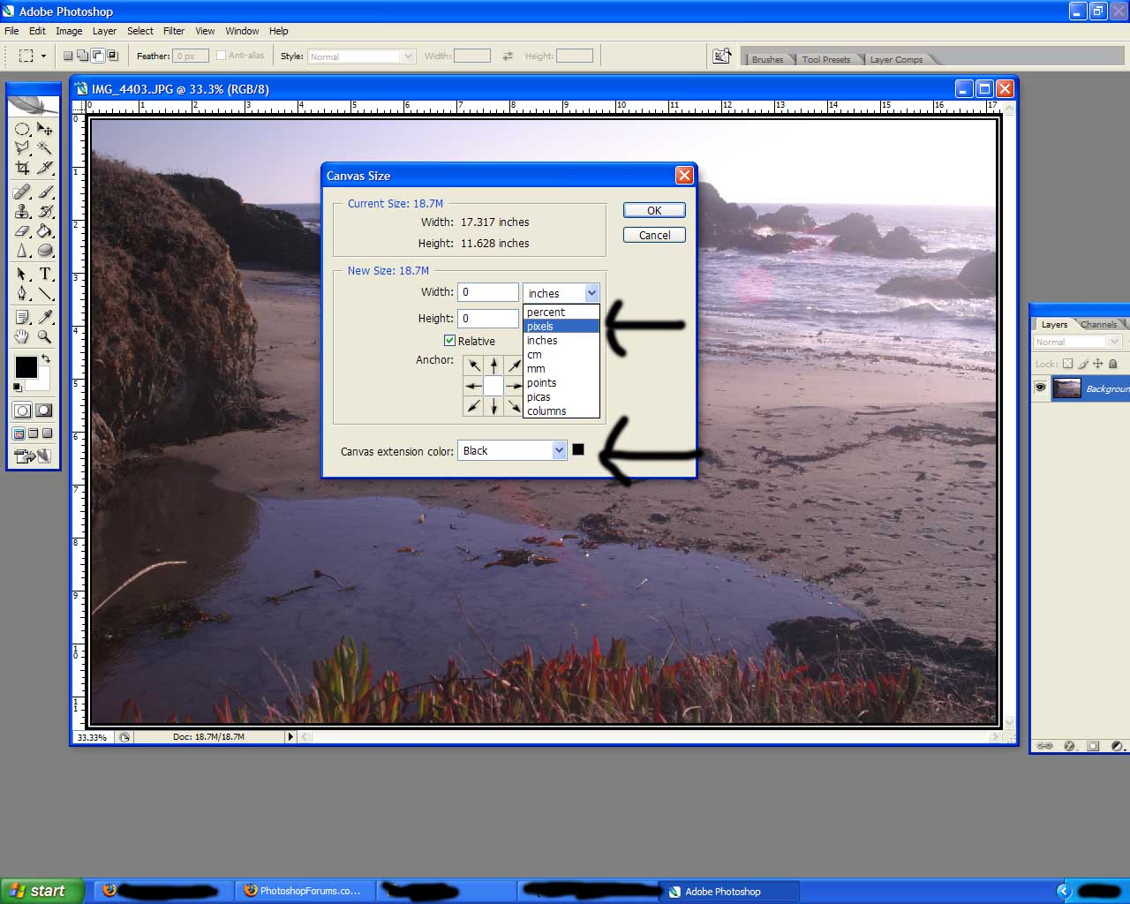Select the Eyedropper tool
The width and height of the screenshot is (1130, 904).
[46, 316]
